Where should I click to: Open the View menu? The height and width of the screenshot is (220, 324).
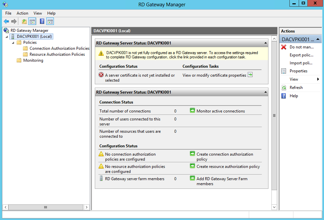click(x=38, y=13)
